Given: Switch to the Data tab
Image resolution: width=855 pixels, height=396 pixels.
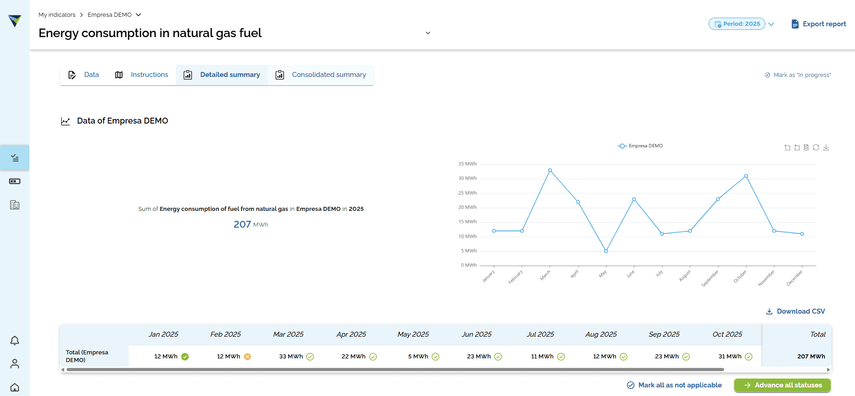Looking at the screenshot, I should click(84, 75).
